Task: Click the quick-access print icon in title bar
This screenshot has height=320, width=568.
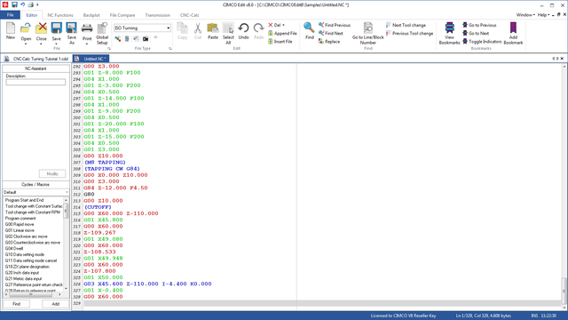Action: click(x=31, y=4)
